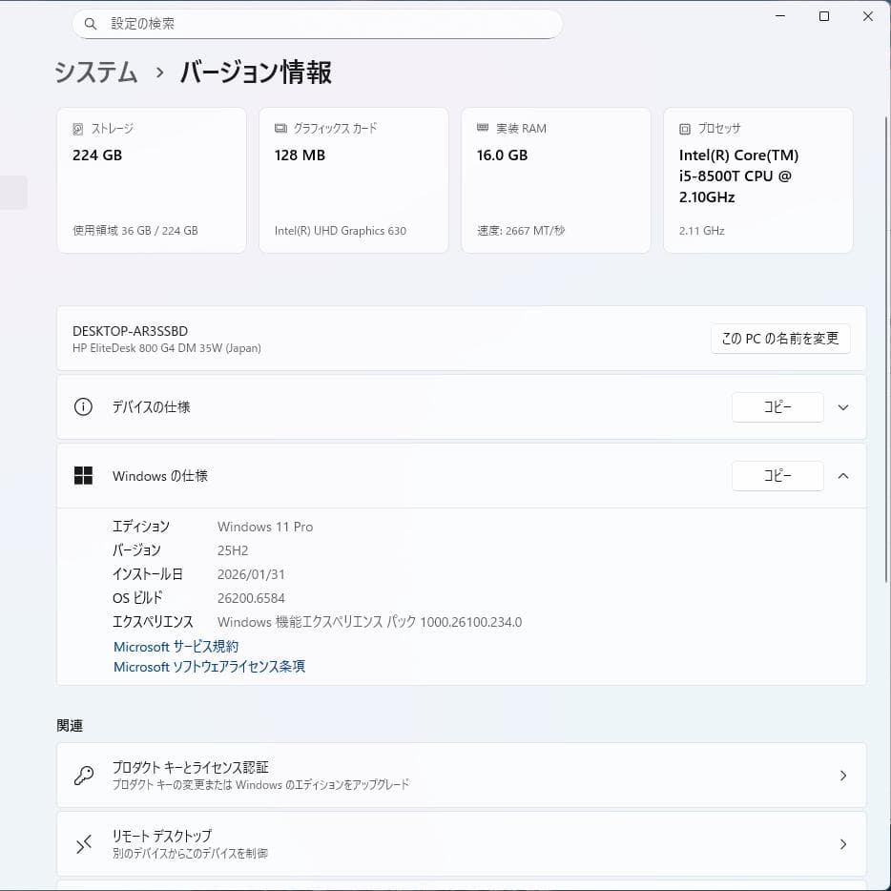891x891 pixels.
Task: Navigate to システム in the breadcrumb
Action: point(94,72)
